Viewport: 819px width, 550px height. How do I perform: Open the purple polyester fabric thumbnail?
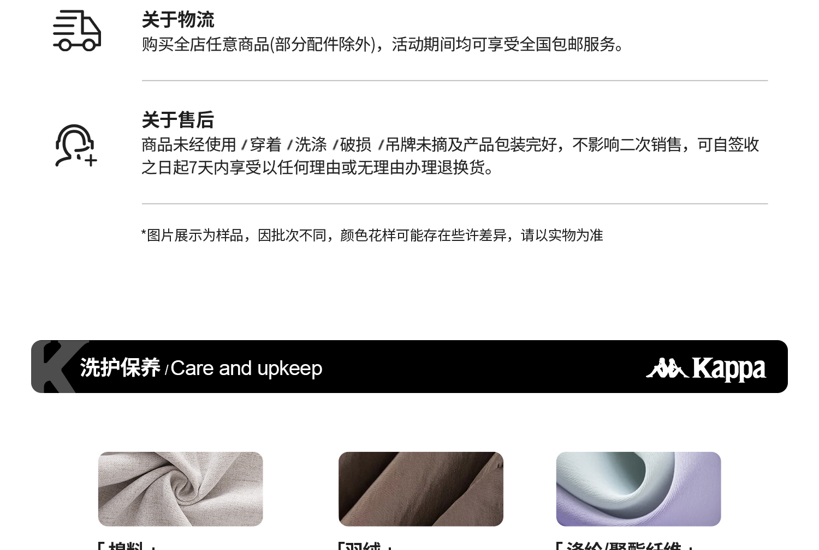pyautogui.click(x=638, y=489)
